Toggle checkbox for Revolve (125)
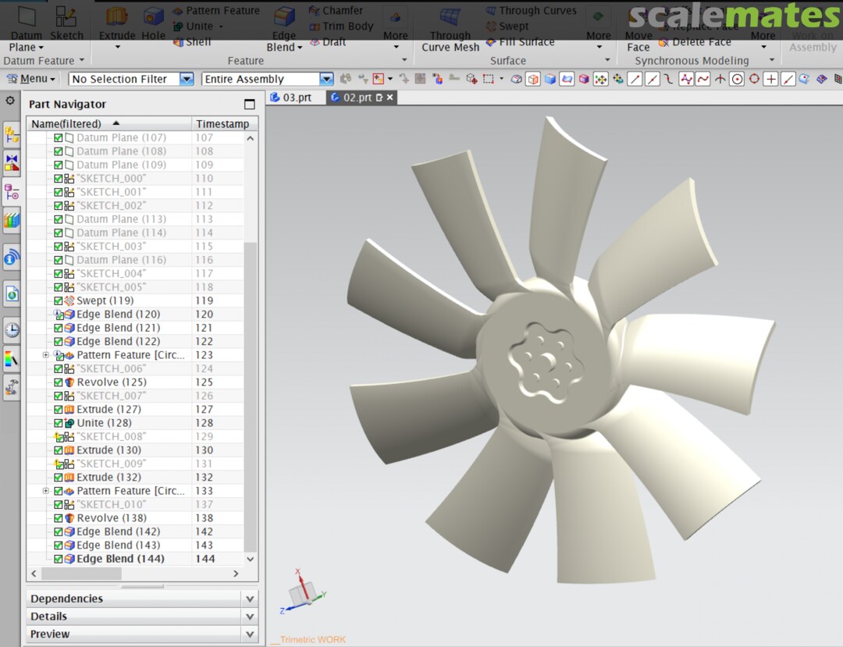The image size is (843, 647). (x=59, y=382)
